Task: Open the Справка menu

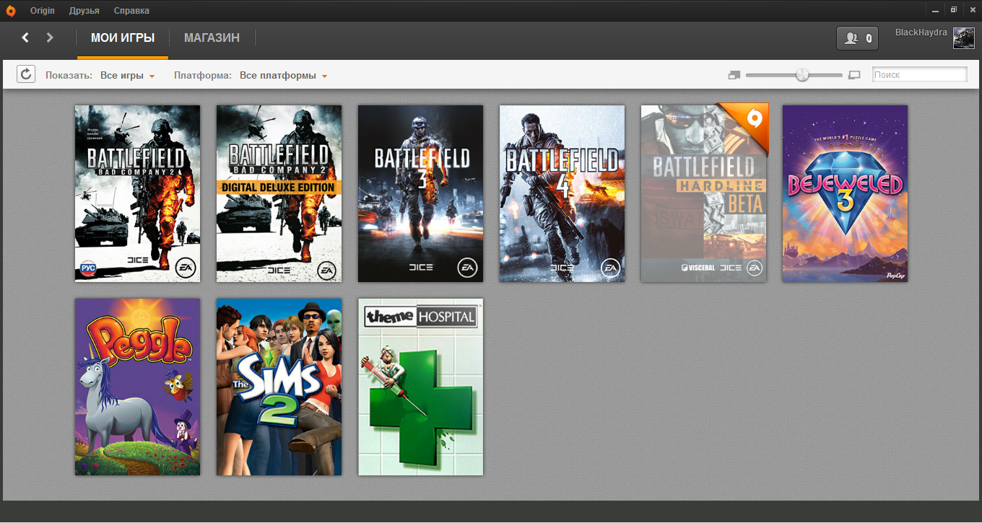Action: (131, 11)
